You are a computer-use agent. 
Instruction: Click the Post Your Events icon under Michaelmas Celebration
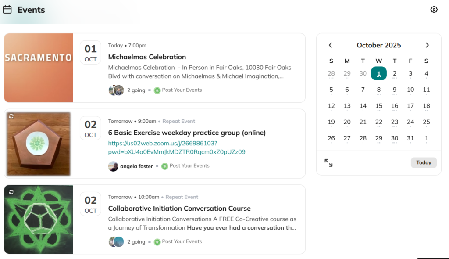click(x=157, y=90)
